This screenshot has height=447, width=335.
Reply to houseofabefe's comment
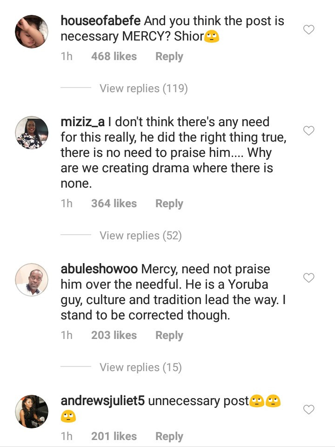[x=169, y=57]
